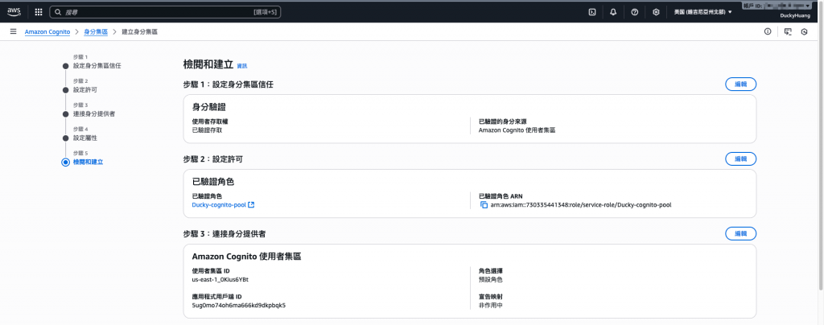Click app client ID 5ug0mo74oh6ma666kd9dkpbqk5
Image resolution: width=824 pixels, height=325 pixels.
tap(238, 305)
